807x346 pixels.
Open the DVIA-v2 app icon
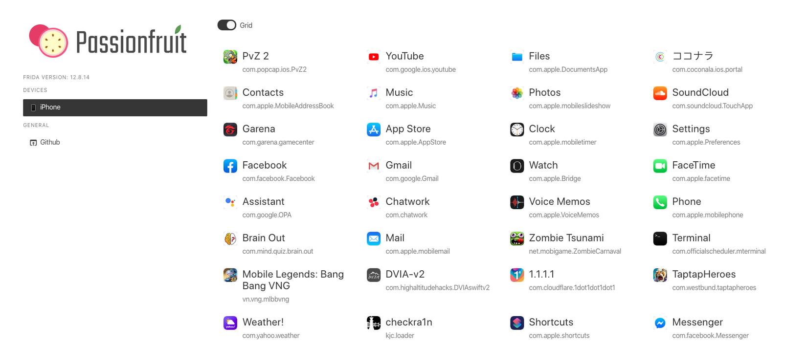tap(374, 275)
